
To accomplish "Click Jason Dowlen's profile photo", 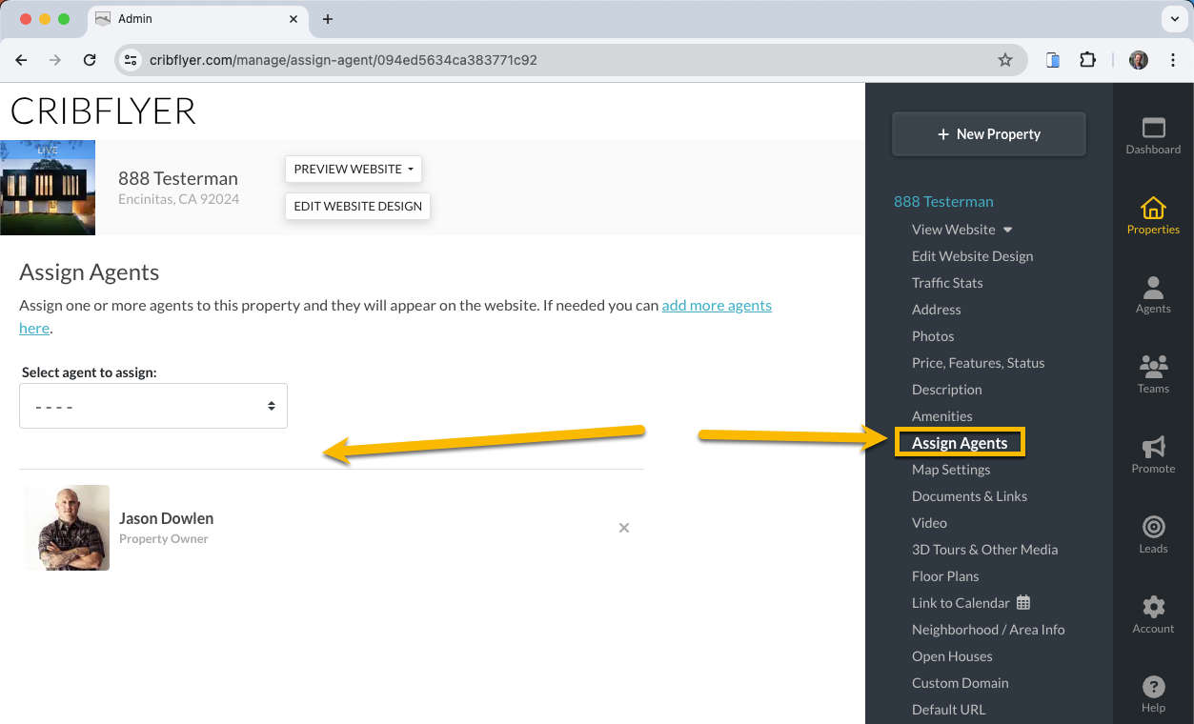I will 67,528.
